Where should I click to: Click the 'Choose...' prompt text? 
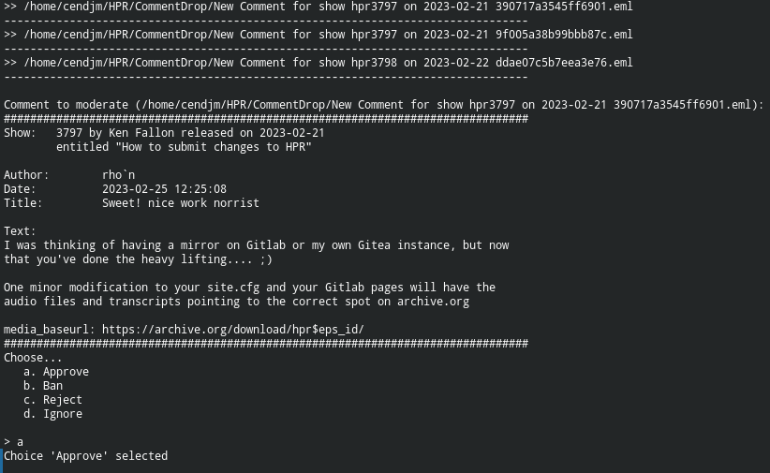click(x=33, y=358)
